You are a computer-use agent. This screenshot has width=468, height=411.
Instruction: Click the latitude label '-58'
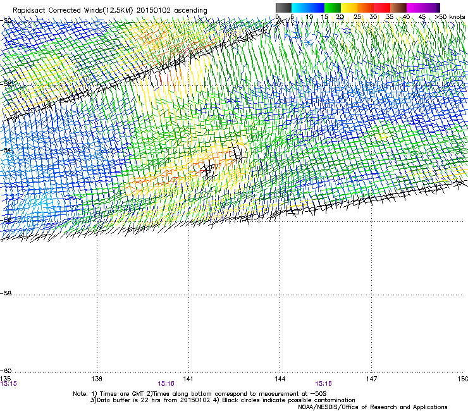coord(6,293)
